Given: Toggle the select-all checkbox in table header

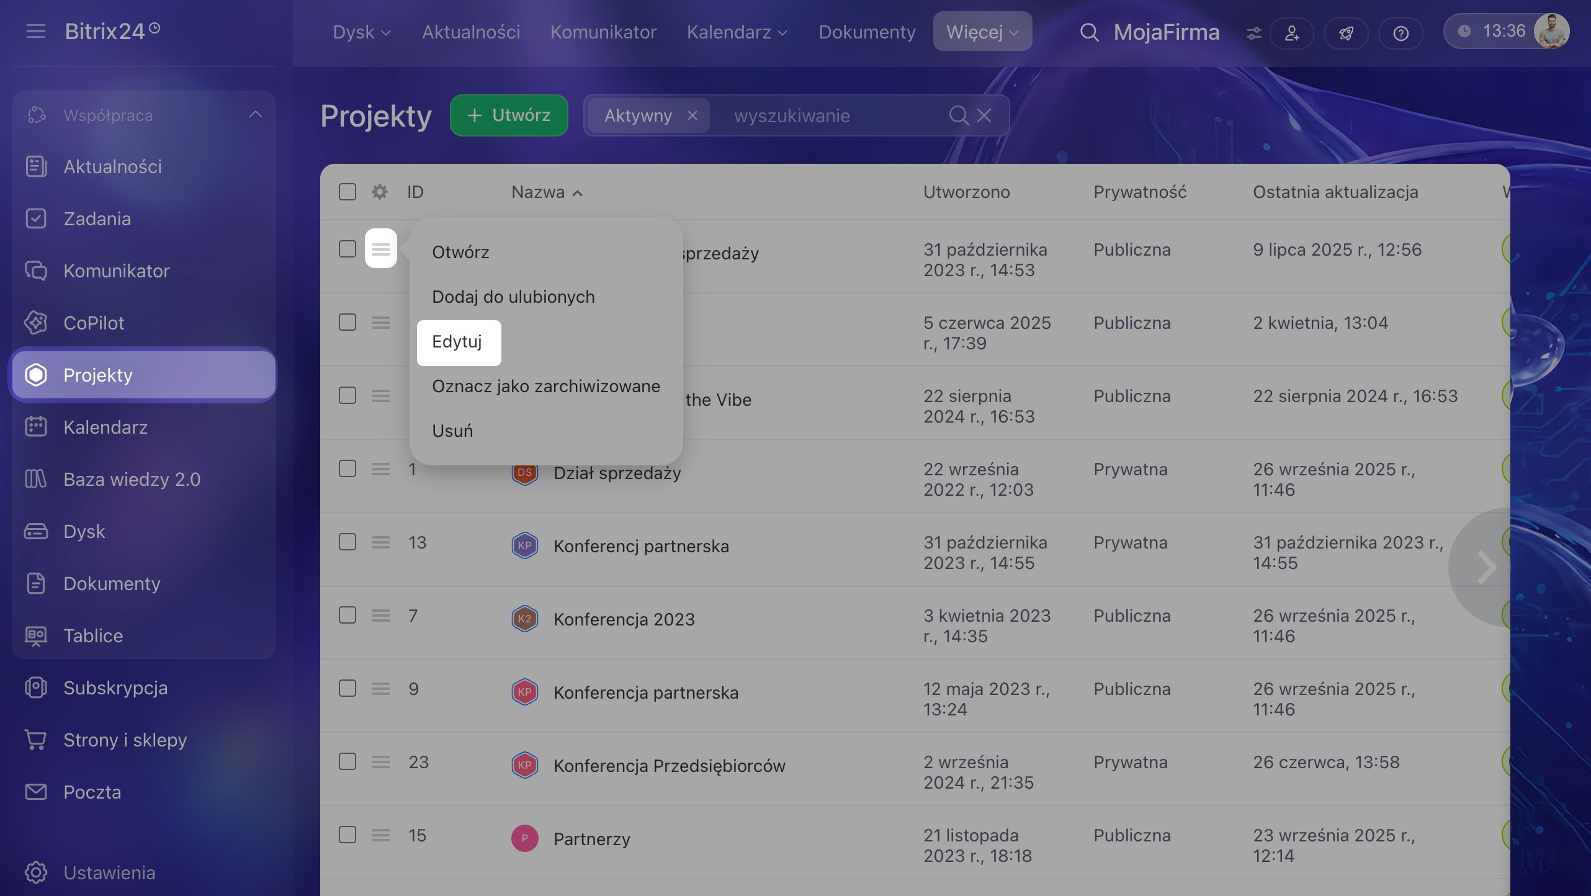Looking at the screenshot, I should [347, 192].
